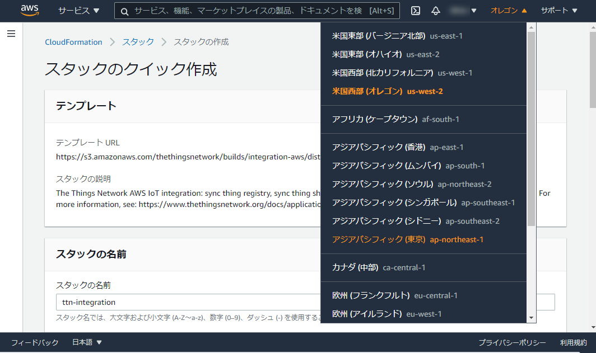Open the hamburger side navigation menu
This screenshot has height=353, width=596.
tap(11, 34)
